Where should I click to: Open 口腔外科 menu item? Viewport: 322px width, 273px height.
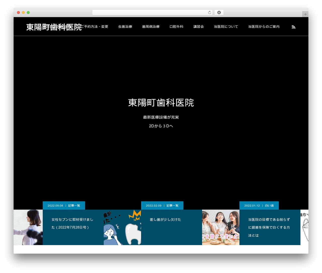(176, 27)
